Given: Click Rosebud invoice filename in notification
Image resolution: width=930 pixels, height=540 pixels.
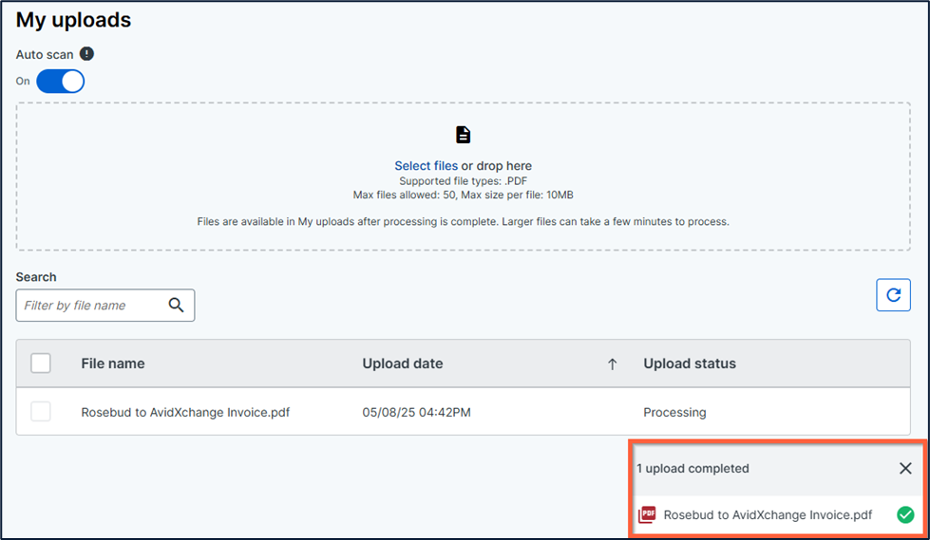Looking at the screenshot, I should click(768, 514).
